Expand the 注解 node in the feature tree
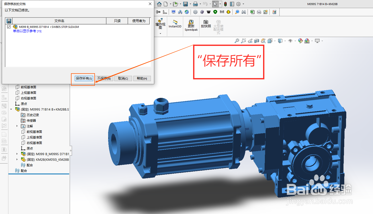The height and width of the screenshot is (214, 373). tap(17, 126)
